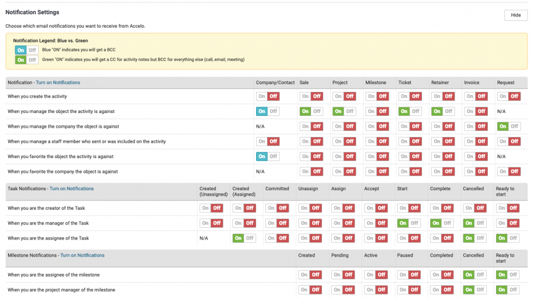Open Turn on Notifications link in Notification header
Viewport: 533px width, 300px height.
click(58, 83)
